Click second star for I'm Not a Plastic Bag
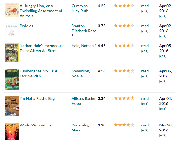 (120, 98)
